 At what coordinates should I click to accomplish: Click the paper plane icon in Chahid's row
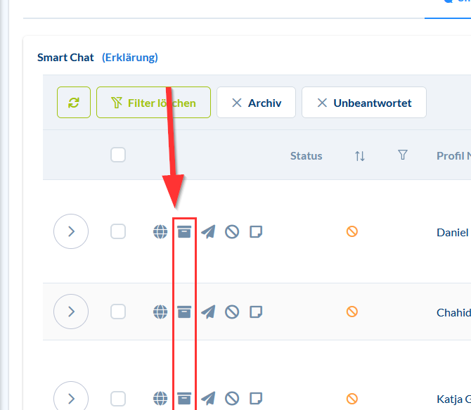pos(208,312)
